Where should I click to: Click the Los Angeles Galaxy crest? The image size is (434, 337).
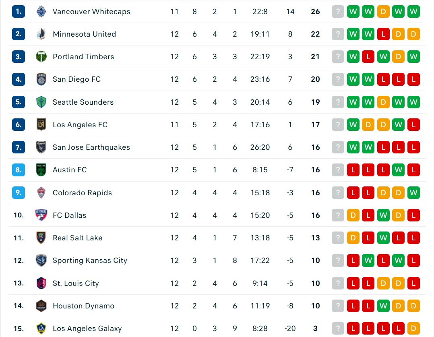(x=41, y=329)
